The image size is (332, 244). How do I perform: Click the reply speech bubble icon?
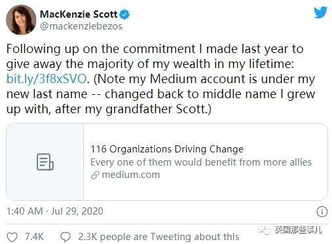[65, 237]
